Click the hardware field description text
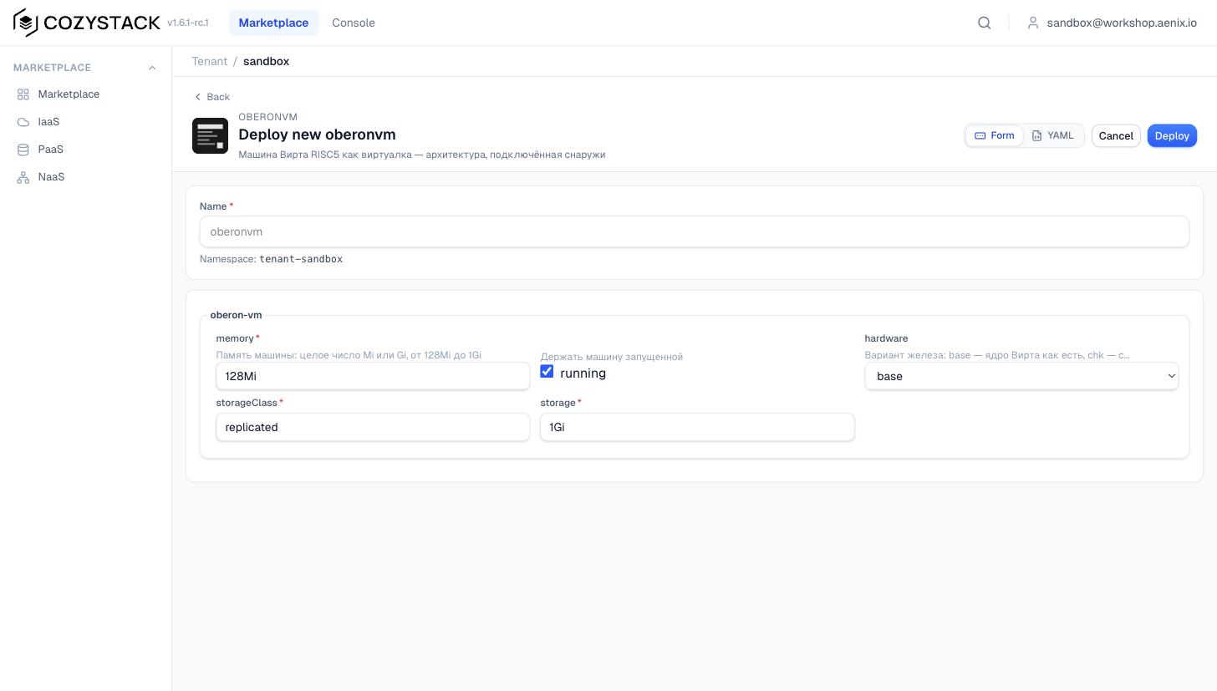The image size is (1217, 691). point(997,355)
